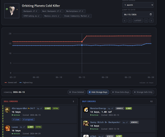Open 4ScrapyardBot 24/7 seller profile name
The image size is (165, 137).
click(x=23, y=108)
